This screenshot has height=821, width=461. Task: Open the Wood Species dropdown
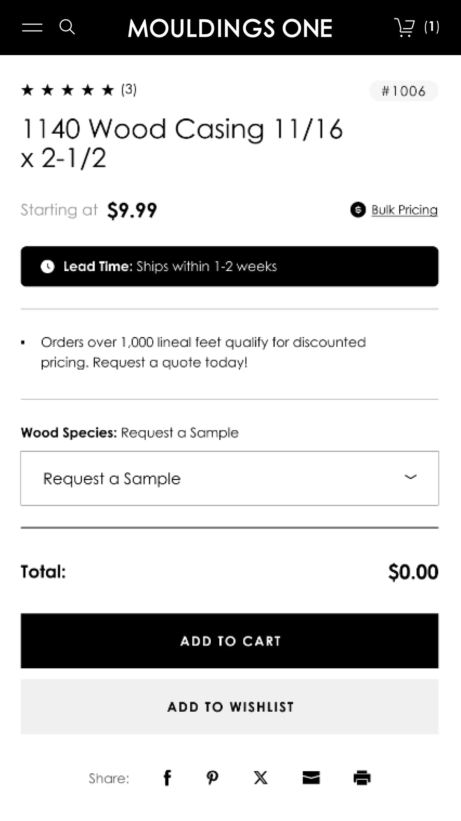229,478
